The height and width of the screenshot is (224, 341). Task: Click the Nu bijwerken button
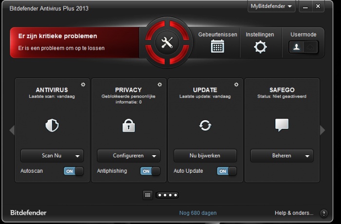[x=205, y=156]
